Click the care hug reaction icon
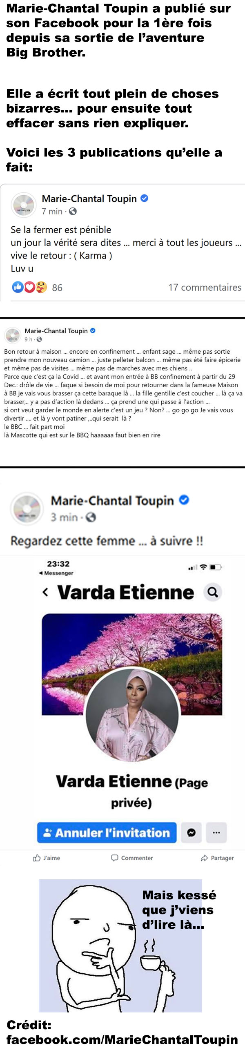 (x=41, y=287)
